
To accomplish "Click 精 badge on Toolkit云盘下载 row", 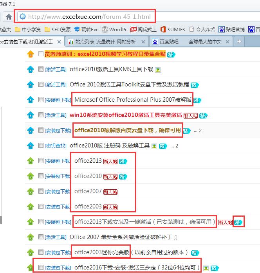I will [195, 85].
